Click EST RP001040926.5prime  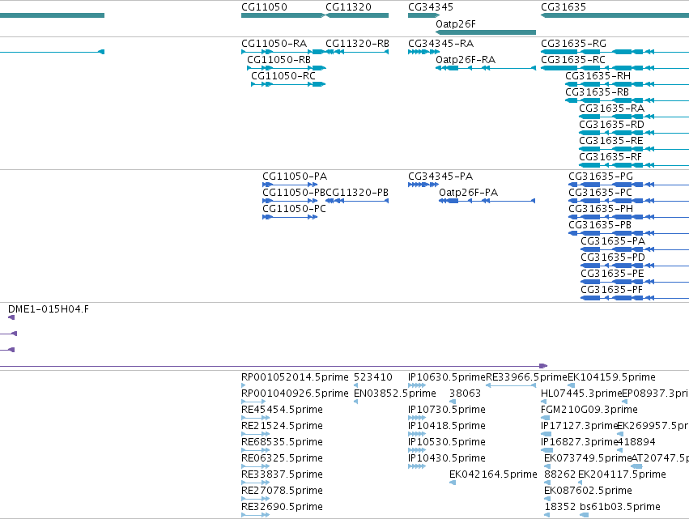pos(295,394)
